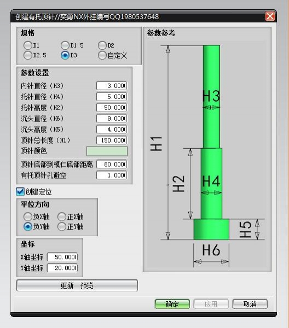
Task: Select the D1 specification radio button
Action: (28, 45)
